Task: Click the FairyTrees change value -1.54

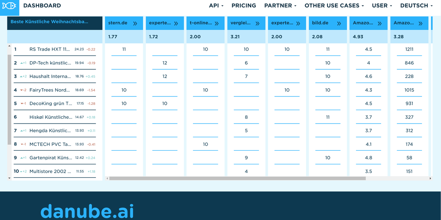Action: pos(91,90)
